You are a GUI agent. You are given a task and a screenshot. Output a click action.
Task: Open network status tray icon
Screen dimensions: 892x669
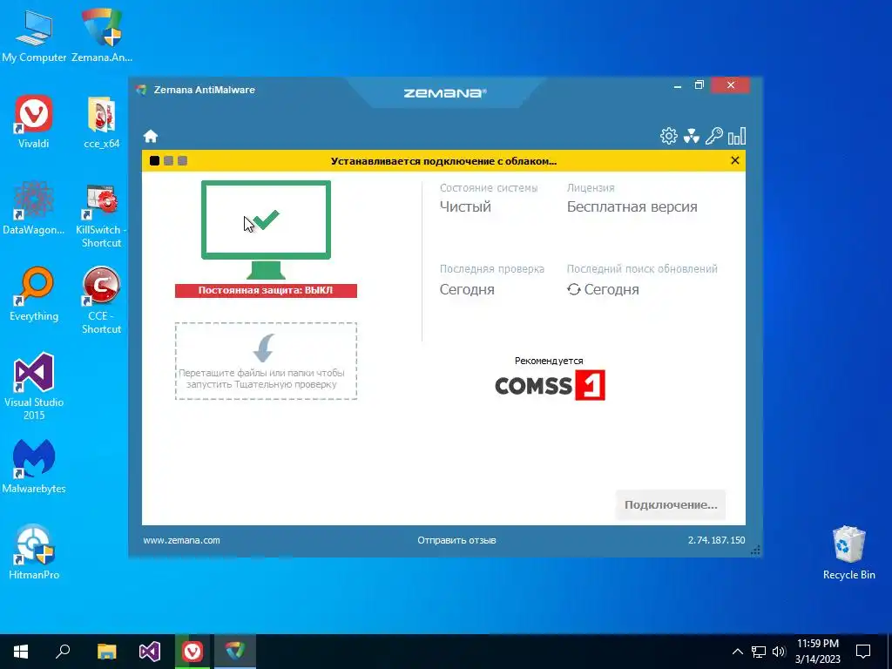[759, 652]
